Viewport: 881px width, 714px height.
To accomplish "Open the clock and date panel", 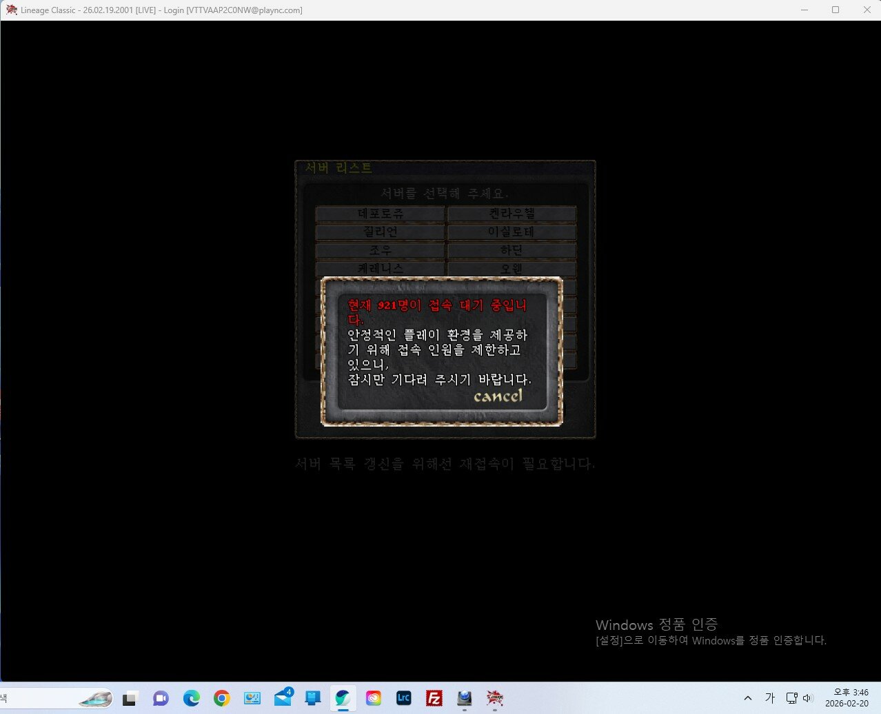I will (847, 698).
